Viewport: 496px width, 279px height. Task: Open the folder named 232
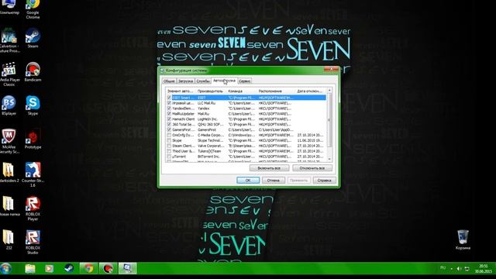(9, 239)
